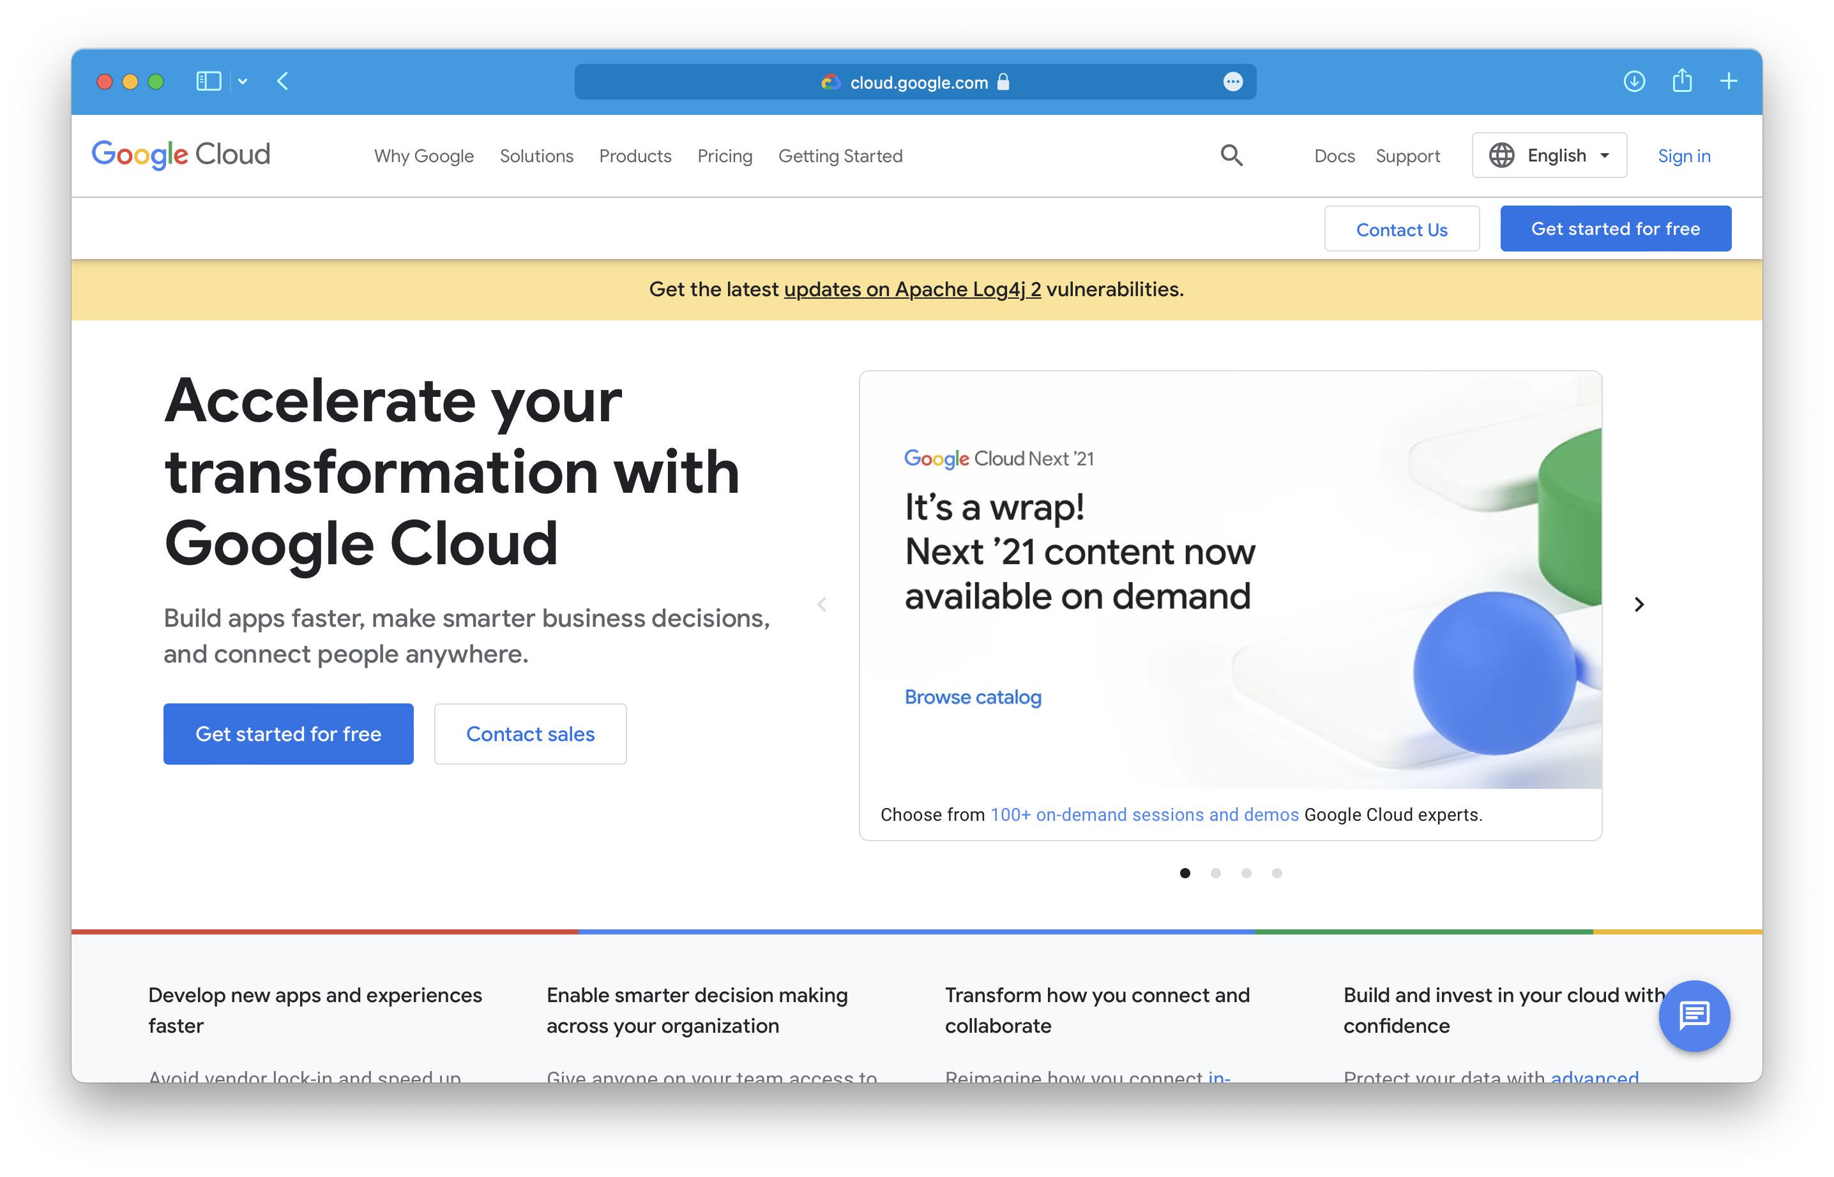The image size is (1834, 1177).
Task: Click the padlock icon in address bar
Action: click(x=1003, y=82)
